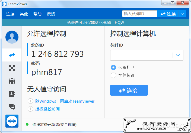191x133 pixels.
Task: Select the 文件传输 radio button
Action: [113, 75]
